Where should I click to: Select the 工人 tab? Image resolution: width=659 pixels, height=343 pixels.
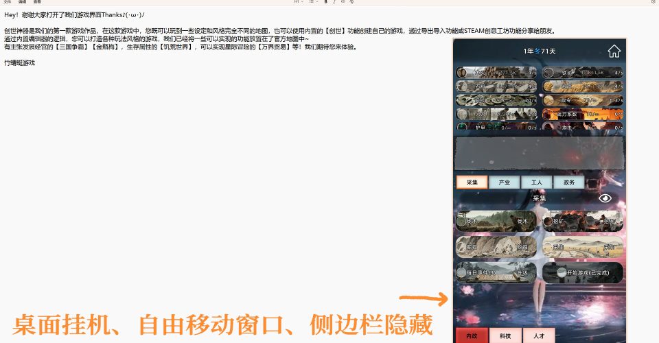tap(536, 182)
